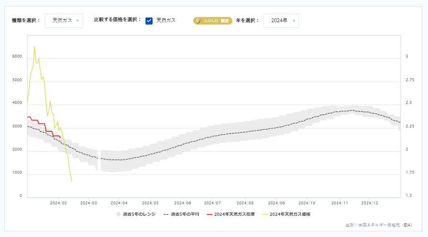
Task: Toggle the 2024年天然ガス在庫 legend item
Action: point(231,214)
